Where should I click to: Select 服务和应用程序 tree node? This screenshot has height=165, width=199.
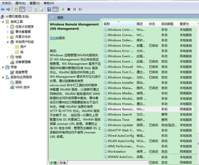coord(21,77)
